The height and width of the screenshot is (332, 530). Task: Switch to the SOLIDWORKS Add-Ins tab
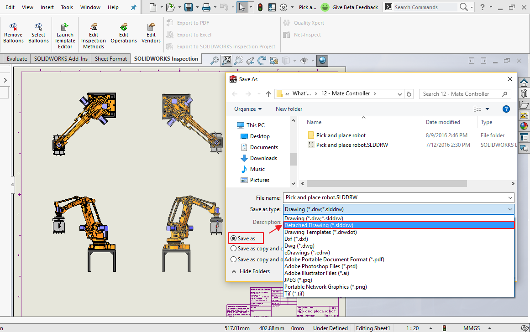[x=61, y=59]
